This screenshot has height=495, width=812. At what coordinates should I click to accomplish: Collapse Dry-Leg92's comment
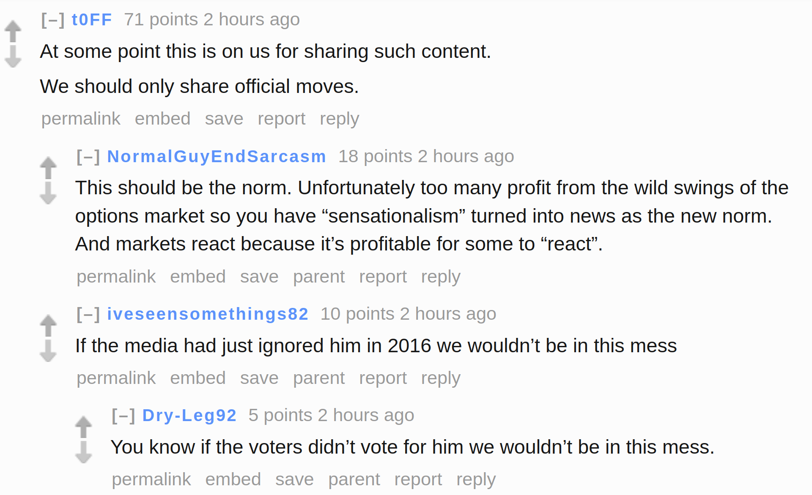(x=123, y=415)
